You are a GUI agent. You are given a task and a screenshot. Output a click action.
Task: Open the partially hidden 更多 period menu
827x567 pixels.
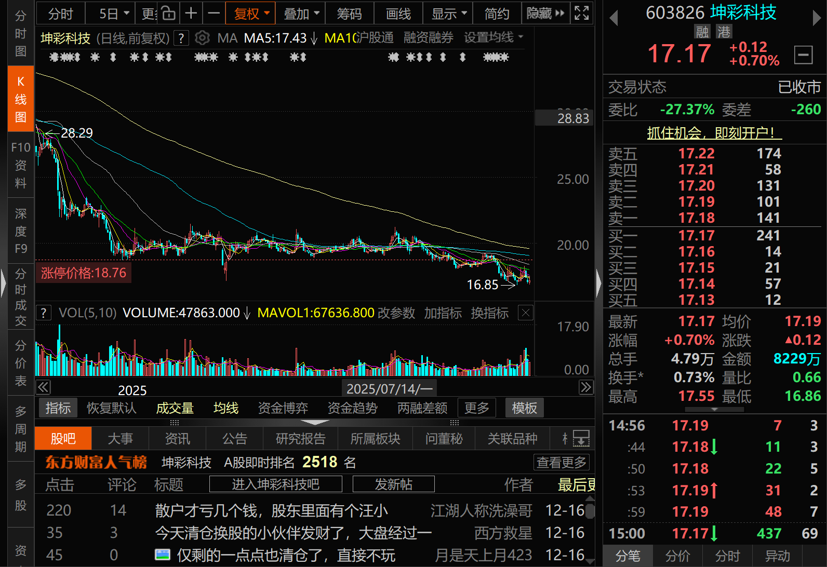149,14
